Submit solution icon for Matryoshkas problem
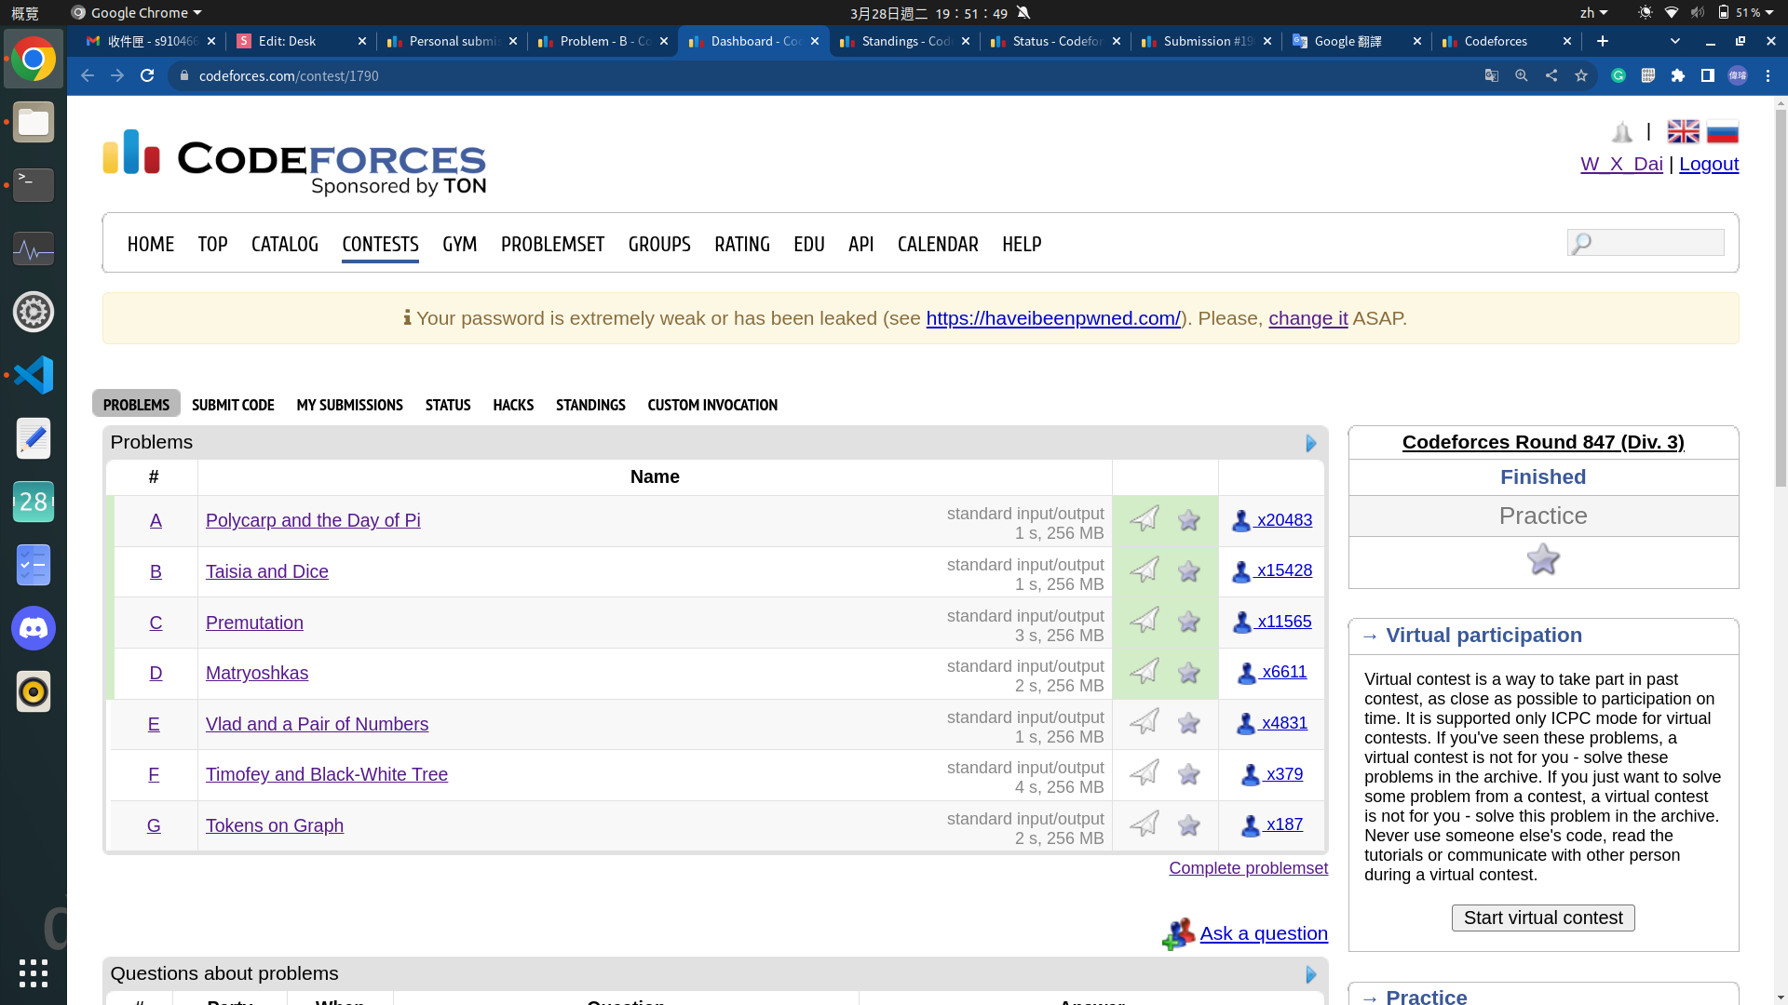Screen dimensions: 1788x1005 pyautogui.click(x=1145, y=671)
